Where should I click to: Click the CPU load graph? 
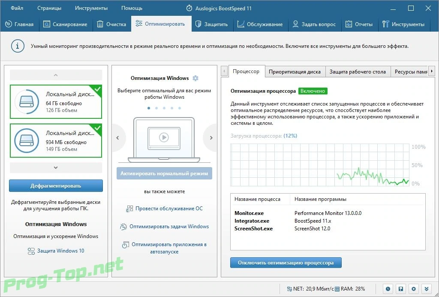pos(320,165)
